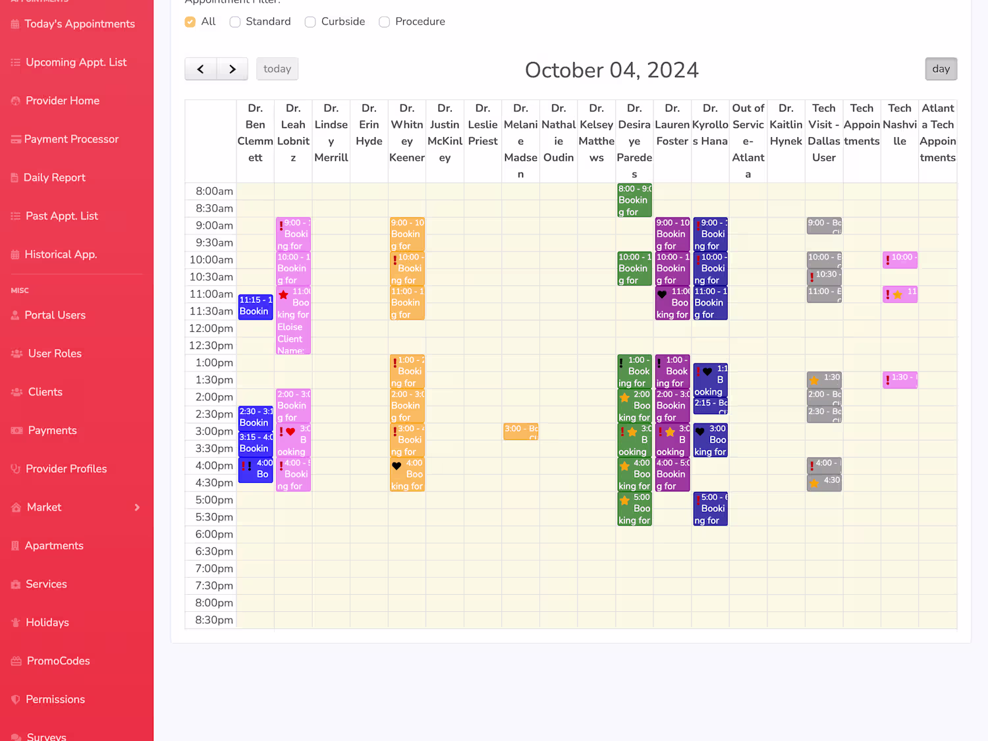Click the star on Tech Nashville's 11:00 booking
This screenshot has height=741, width=988.
pos(898,295)
